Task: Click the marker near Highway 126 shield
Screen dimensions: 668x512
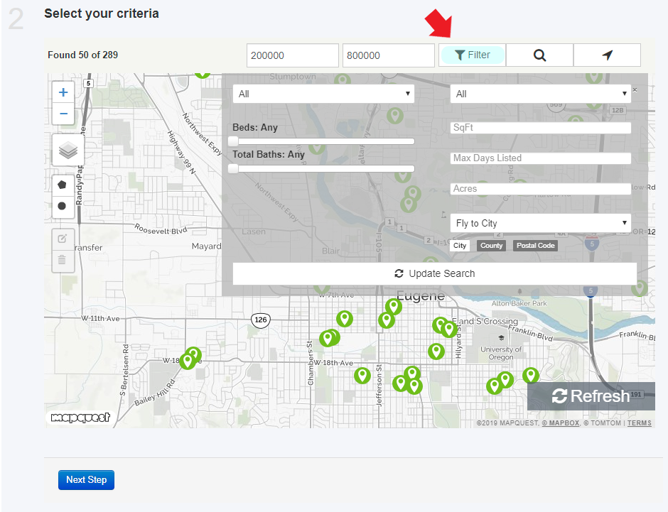Action: click(344, 318)
